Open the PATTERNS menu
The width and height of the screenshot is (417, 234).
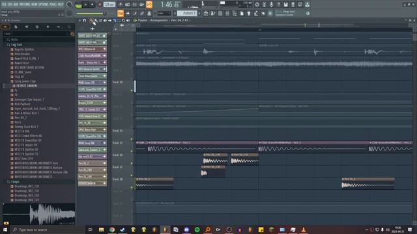25,5
